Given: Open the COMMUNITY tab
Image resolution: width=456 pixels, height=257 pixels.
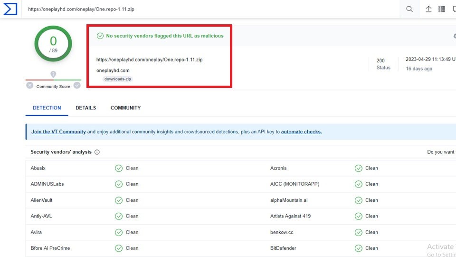Looking at the screenshot, I should pyautogui.click(x=125, y=108).
